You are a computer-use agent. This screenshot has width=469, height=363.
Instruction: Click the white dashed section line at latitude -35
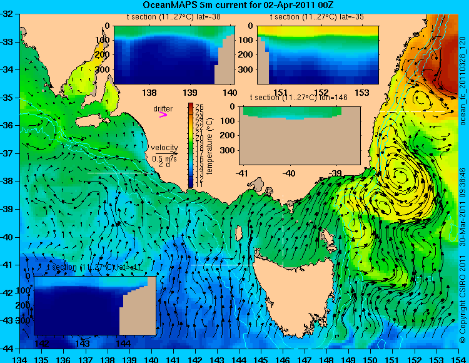click(412, 111)
